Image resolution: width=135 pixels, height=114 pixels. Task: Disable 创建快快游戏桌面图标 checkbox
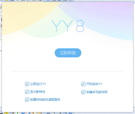27,100
